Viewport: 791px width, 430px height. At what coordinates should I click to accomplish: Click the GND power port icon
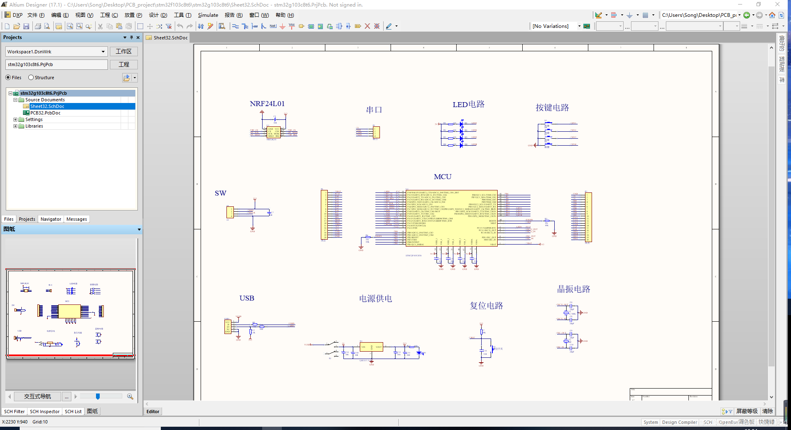282,26
